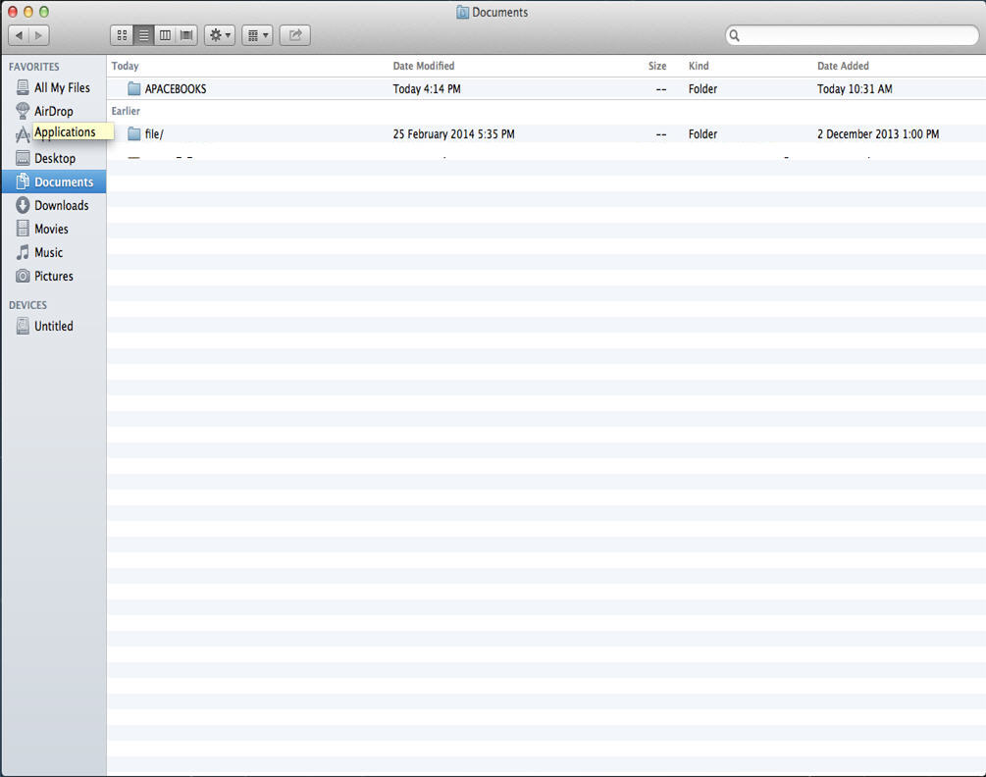This screenshot has width=986, height=777.
Task: Sort by Date Modified column header
Action: pyautogui.click(x=424, y=66)
